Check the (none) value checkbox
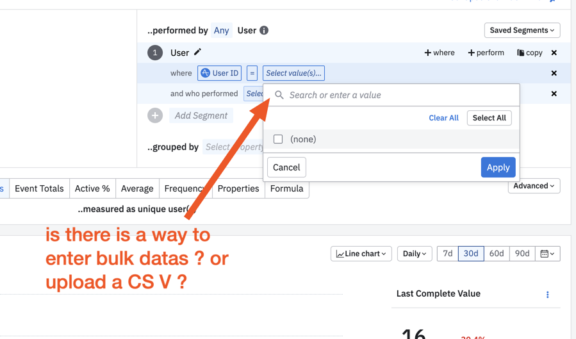 (x=278, y=139)
